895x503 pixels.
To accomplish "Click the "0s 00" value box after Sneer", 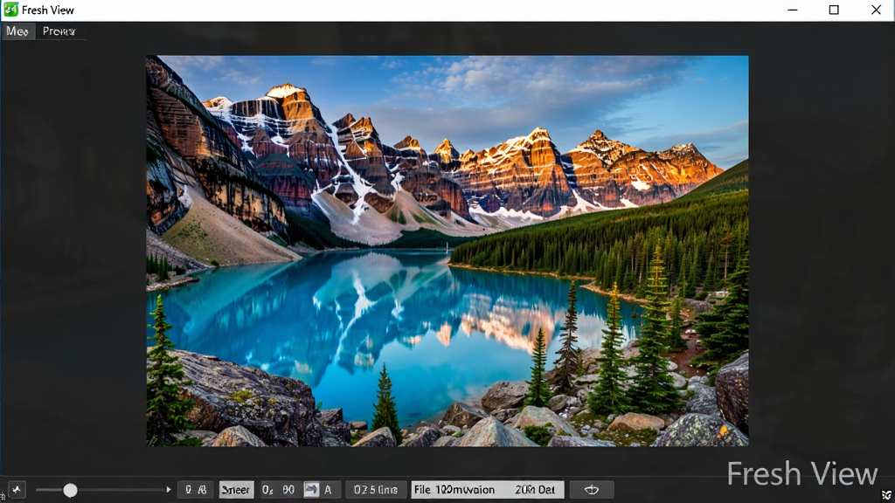I will pyautogui.click(x=279, y=489).
